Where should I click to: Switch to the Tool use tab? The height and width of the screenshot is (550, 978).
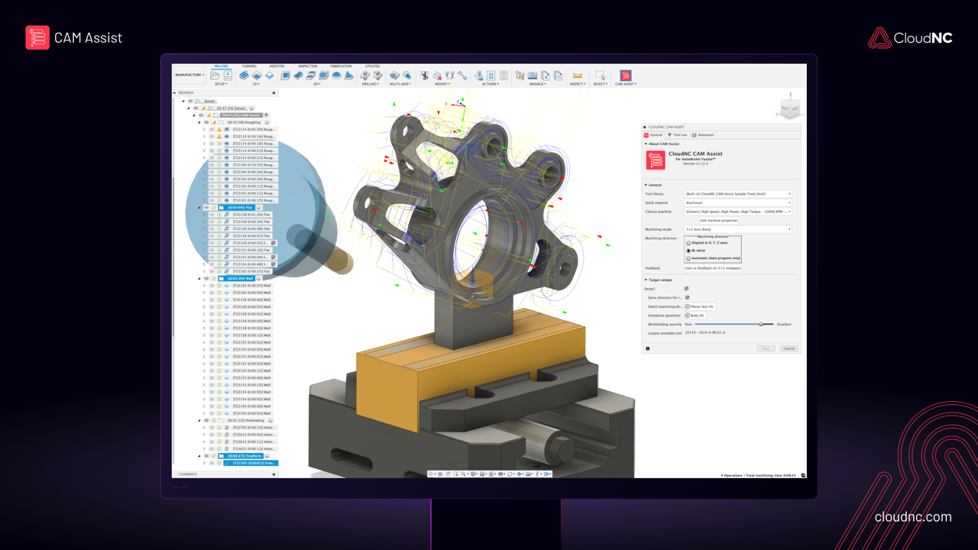pos(678,135)
